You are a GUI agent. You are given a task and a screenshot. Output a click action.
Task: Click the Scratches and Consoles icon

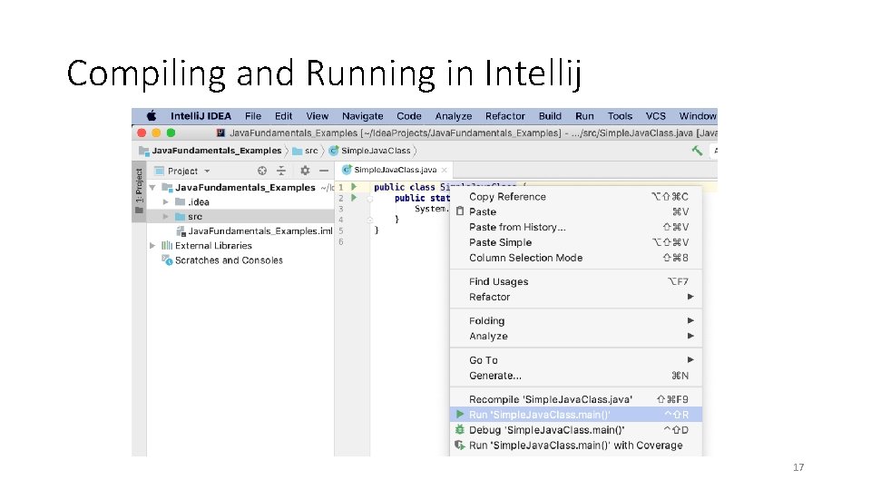[167, 260]
